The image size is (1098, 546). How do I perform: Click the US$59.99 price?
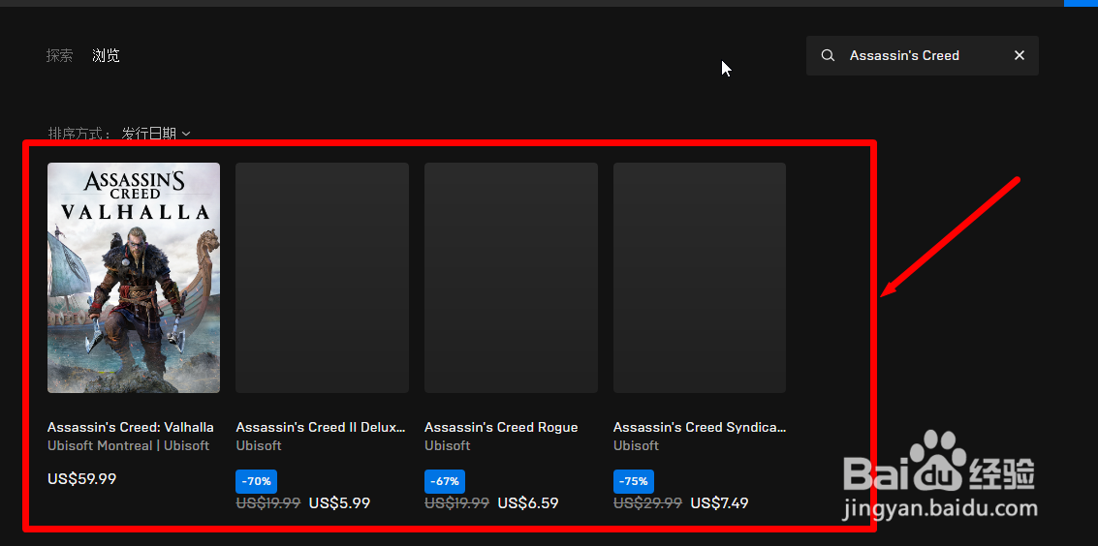coord(82,479)
